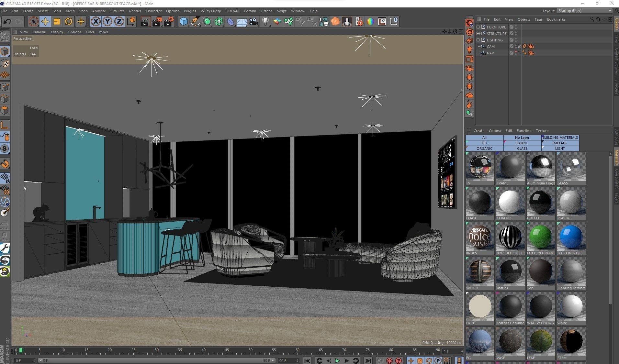Viewport: 619px width, 364px height.
Task: Open the Corona menu
Action: (250, 11)
